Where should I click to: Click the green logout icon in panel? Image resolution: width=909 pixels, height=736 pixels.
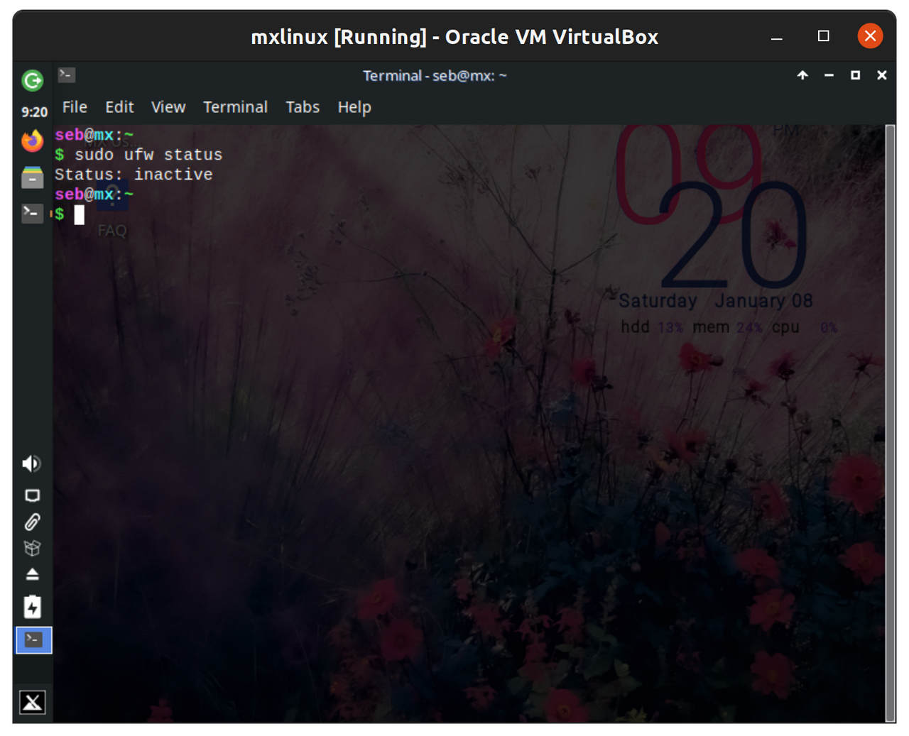pos(33,81)
